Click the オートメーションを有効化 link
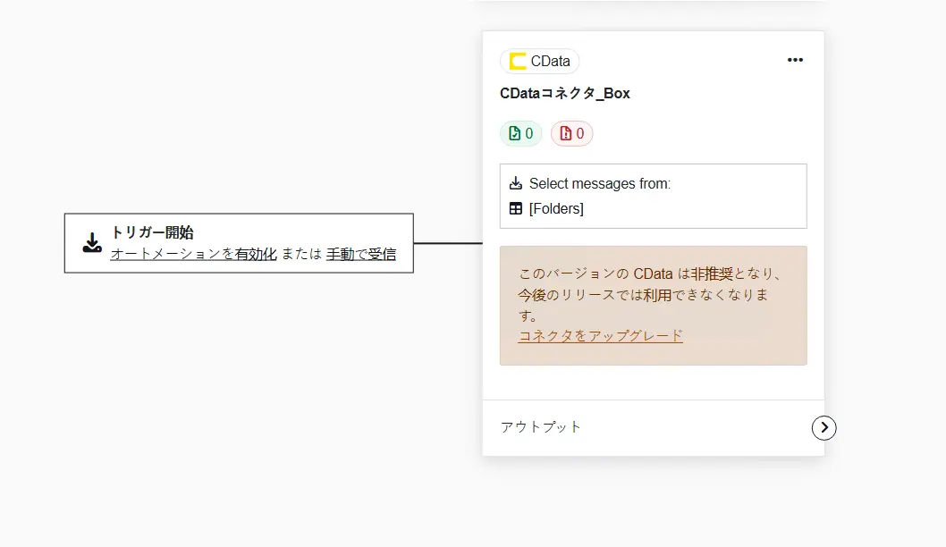946x547 pixels. coord(193,254)
